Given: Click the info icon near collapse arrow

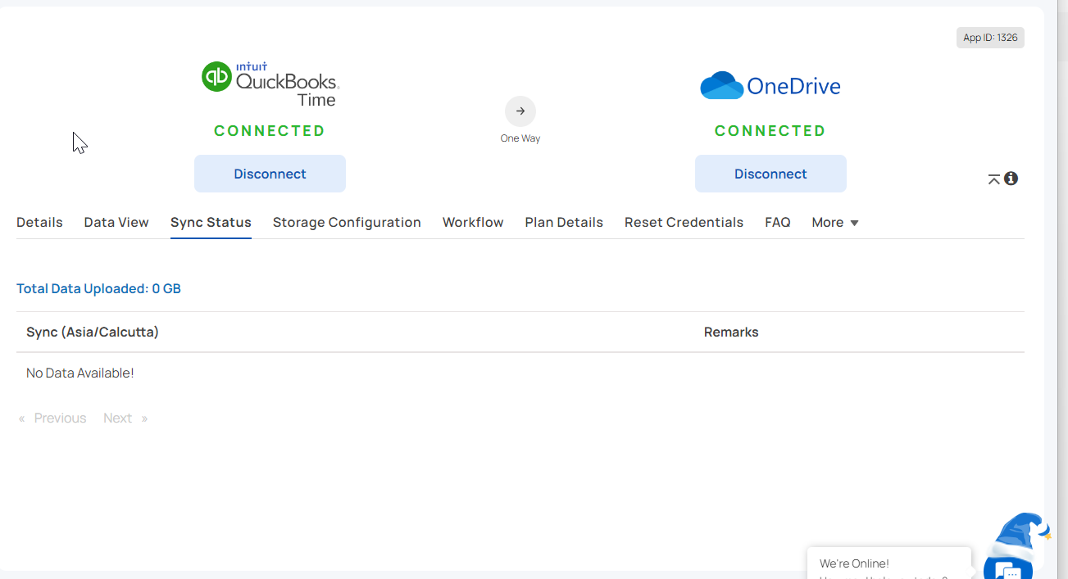Looking at the screenshot, I should pos(1011,178).
